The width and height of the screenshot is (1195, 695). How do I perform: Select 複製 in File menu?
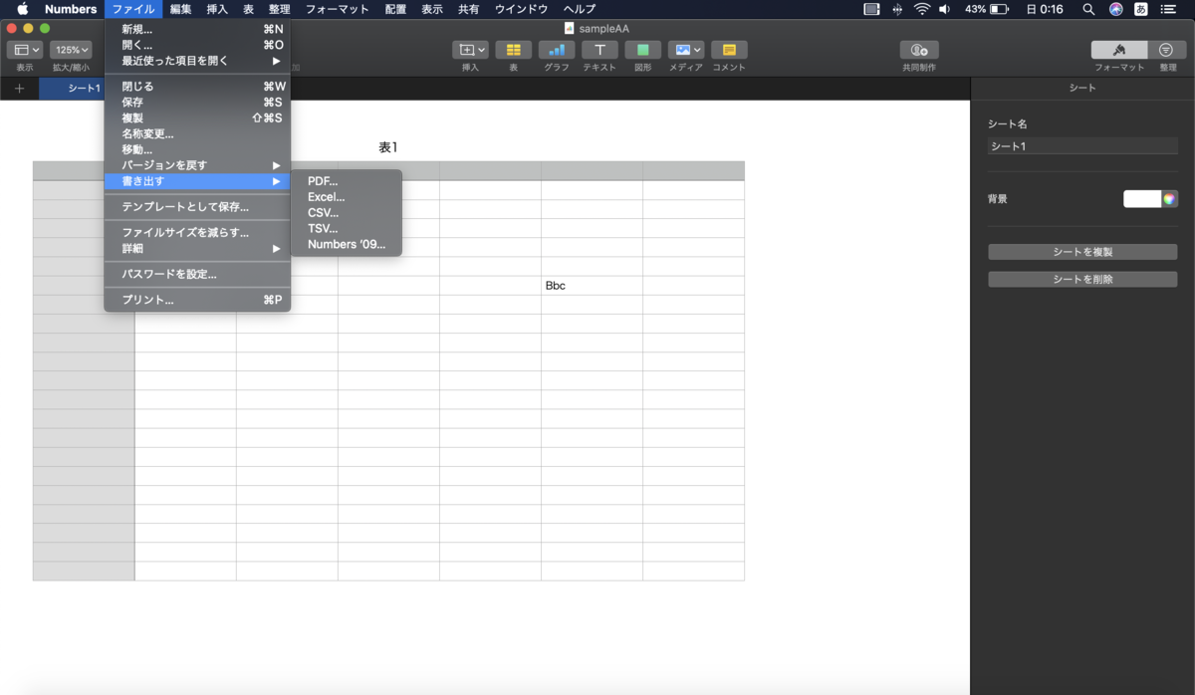(197, 117)
